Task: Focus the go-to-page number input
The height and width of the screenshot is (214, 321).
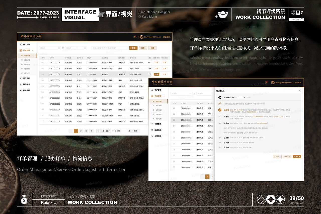Action: 124,131
